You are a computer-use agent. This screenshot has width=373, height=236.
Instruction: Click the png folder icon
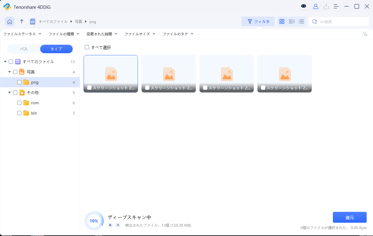tap(26, 82)
